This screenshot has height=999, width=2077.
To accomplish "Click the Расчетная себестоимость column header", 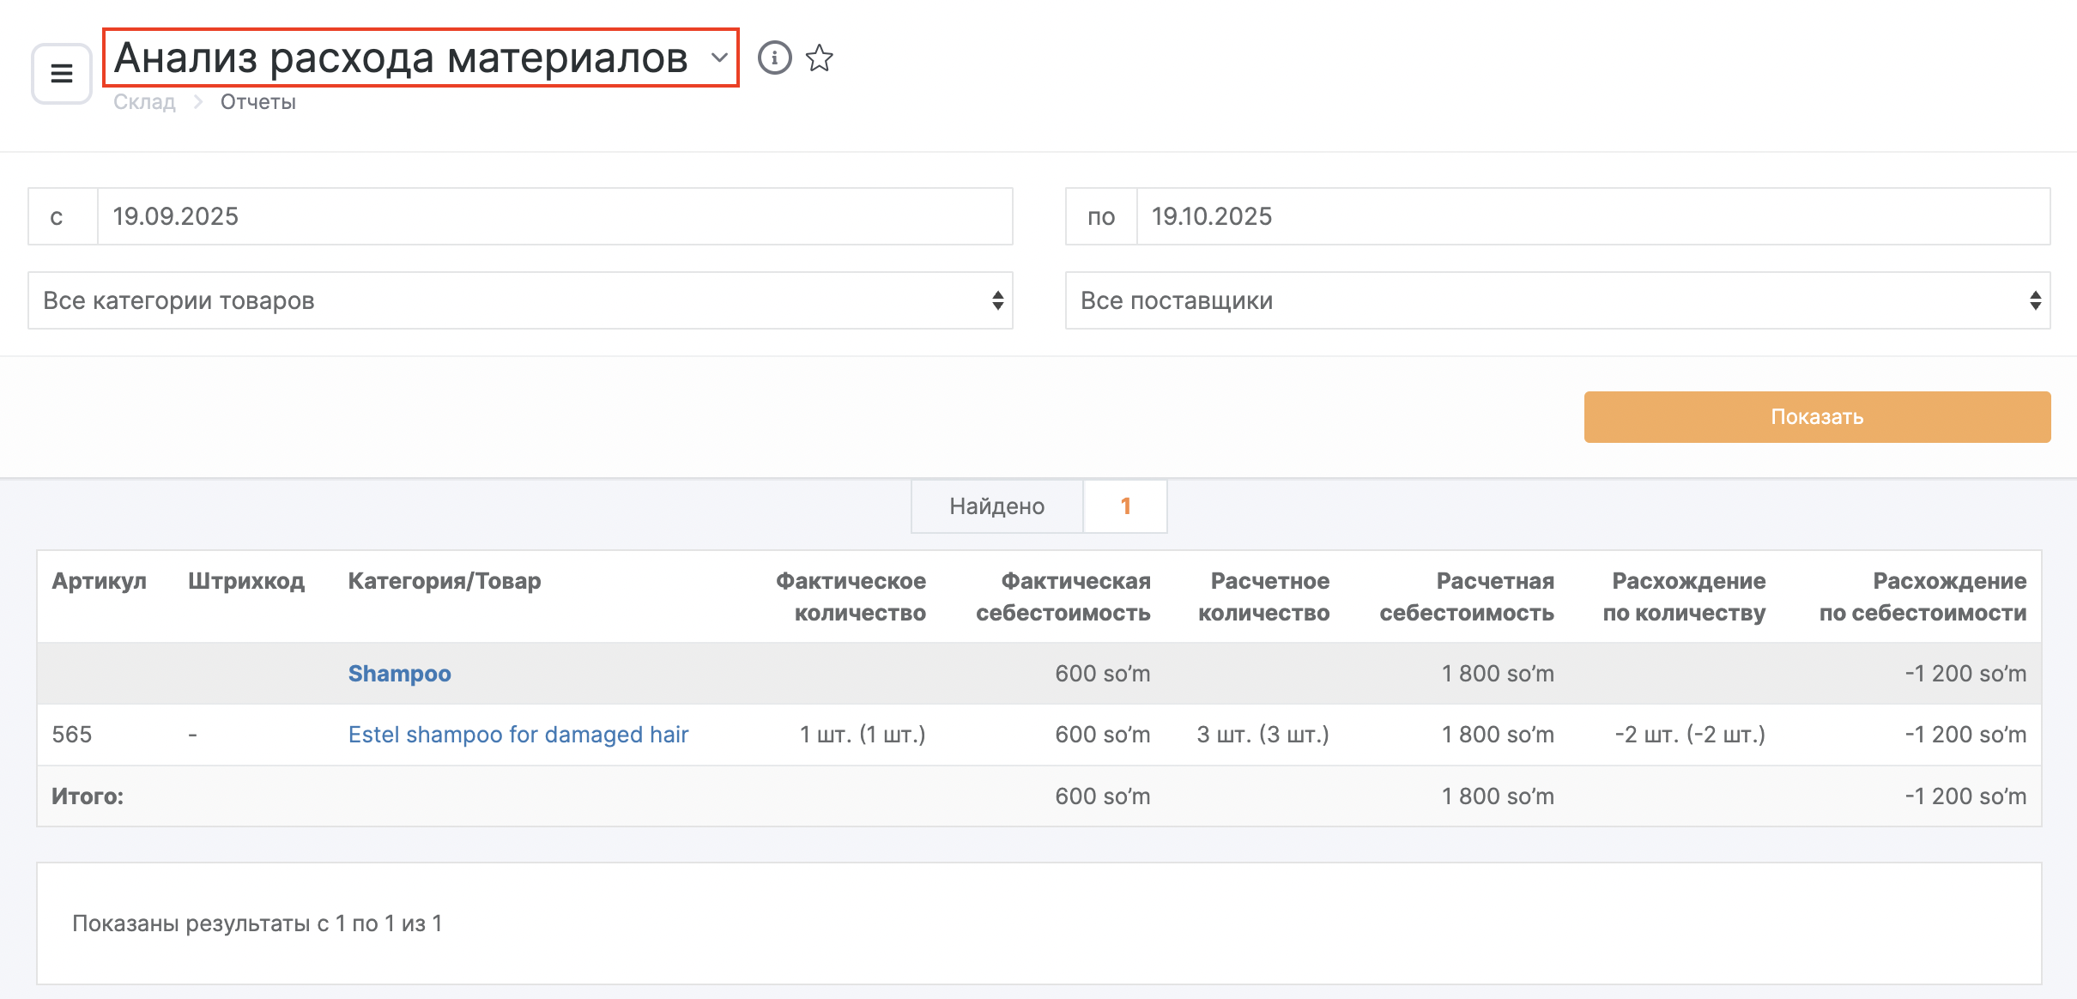I will pos(1467,596).
